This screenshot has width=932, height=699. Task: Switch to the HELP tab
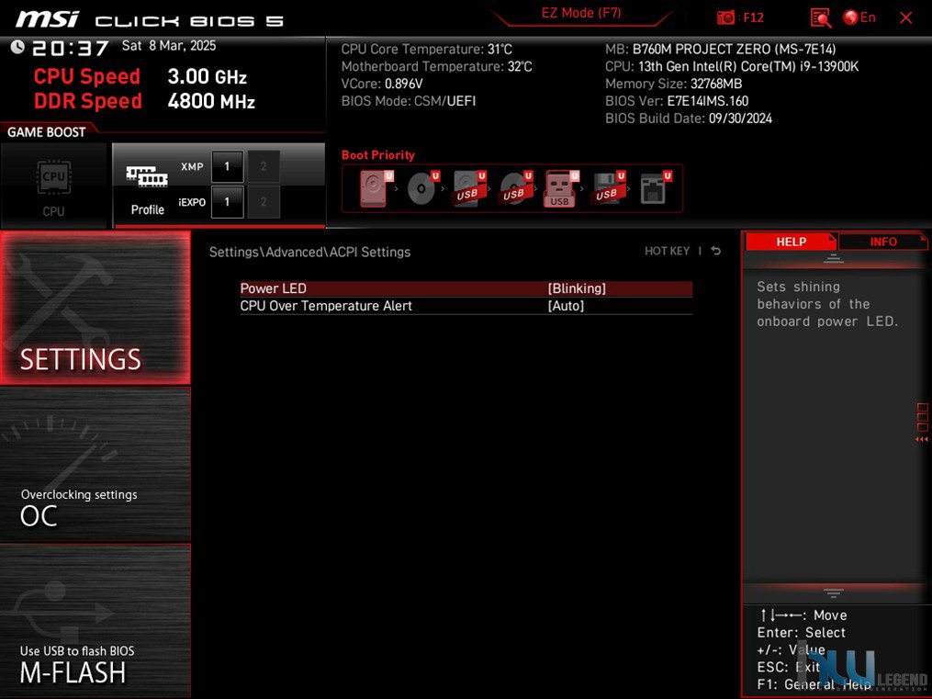point(792,242)
